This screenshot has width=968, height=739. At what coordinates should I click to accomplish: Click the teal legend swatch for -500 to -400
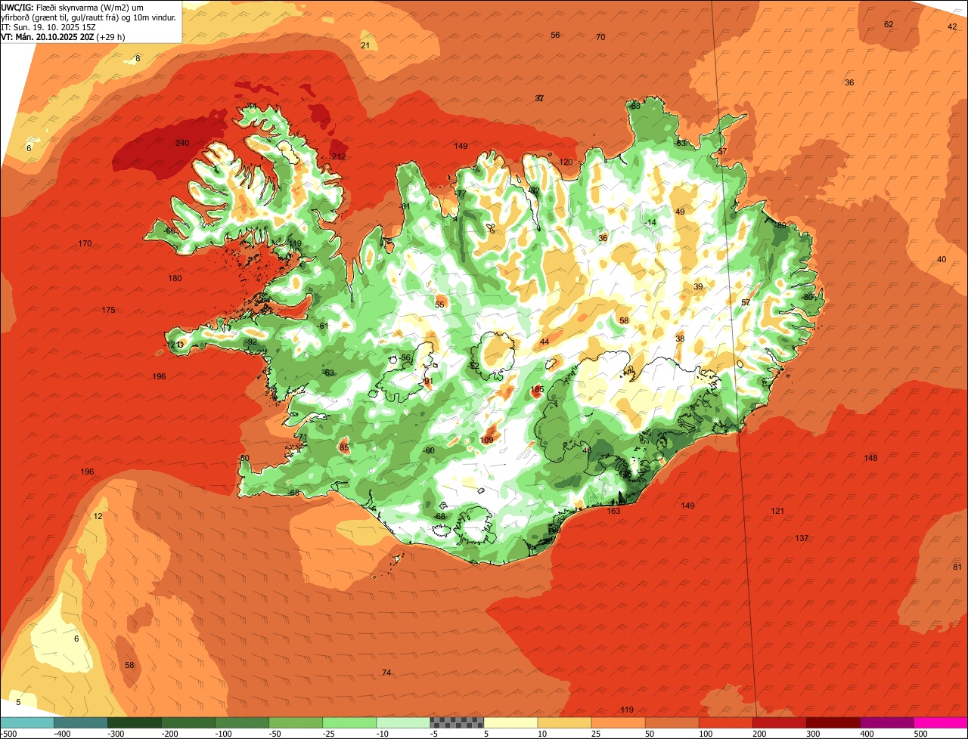[x=26, y=722]
